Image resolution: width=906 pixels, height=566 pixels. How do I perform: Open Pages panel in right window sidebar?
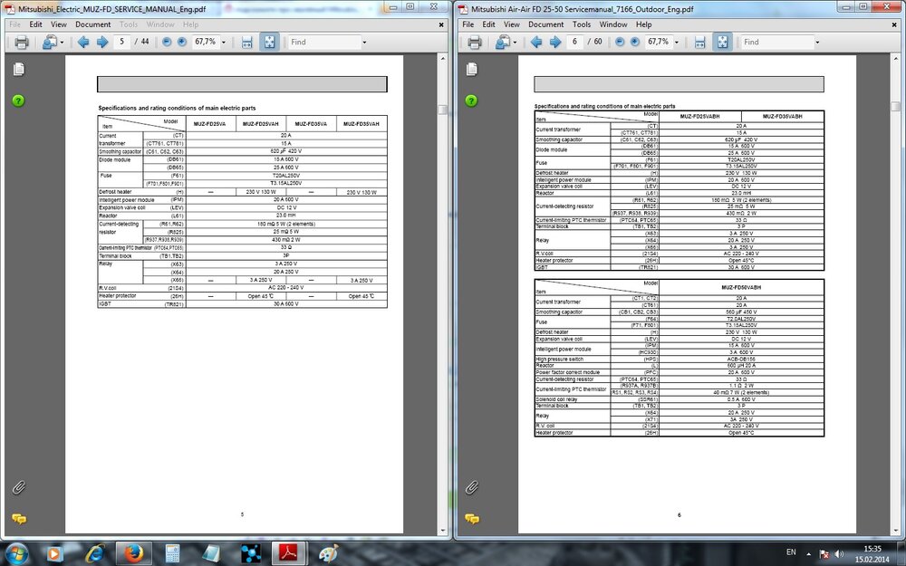pos(471,70)
